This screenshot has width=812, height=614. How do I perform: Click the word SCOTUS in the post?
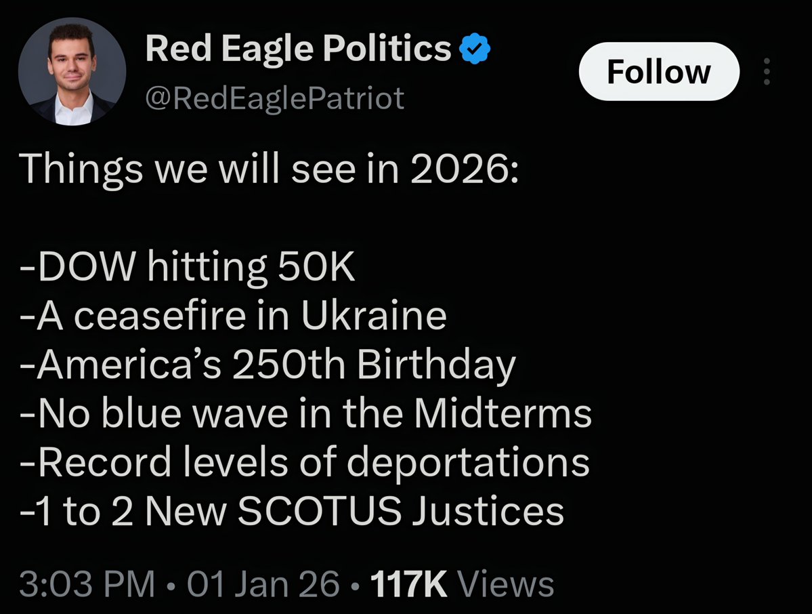(x=320, y=512)
